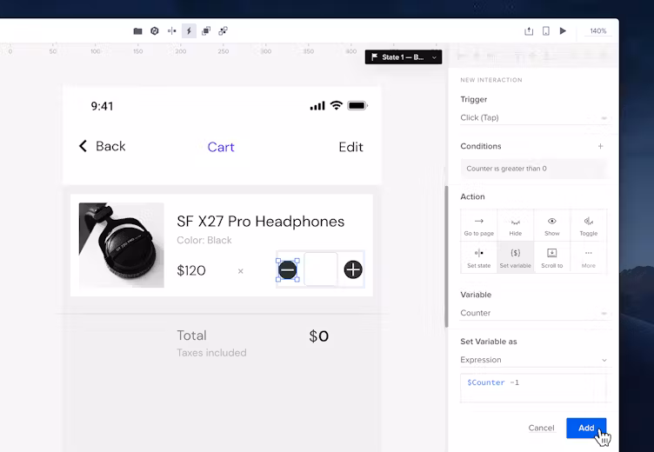Select the 'Taxes included' text

[211, 353]
